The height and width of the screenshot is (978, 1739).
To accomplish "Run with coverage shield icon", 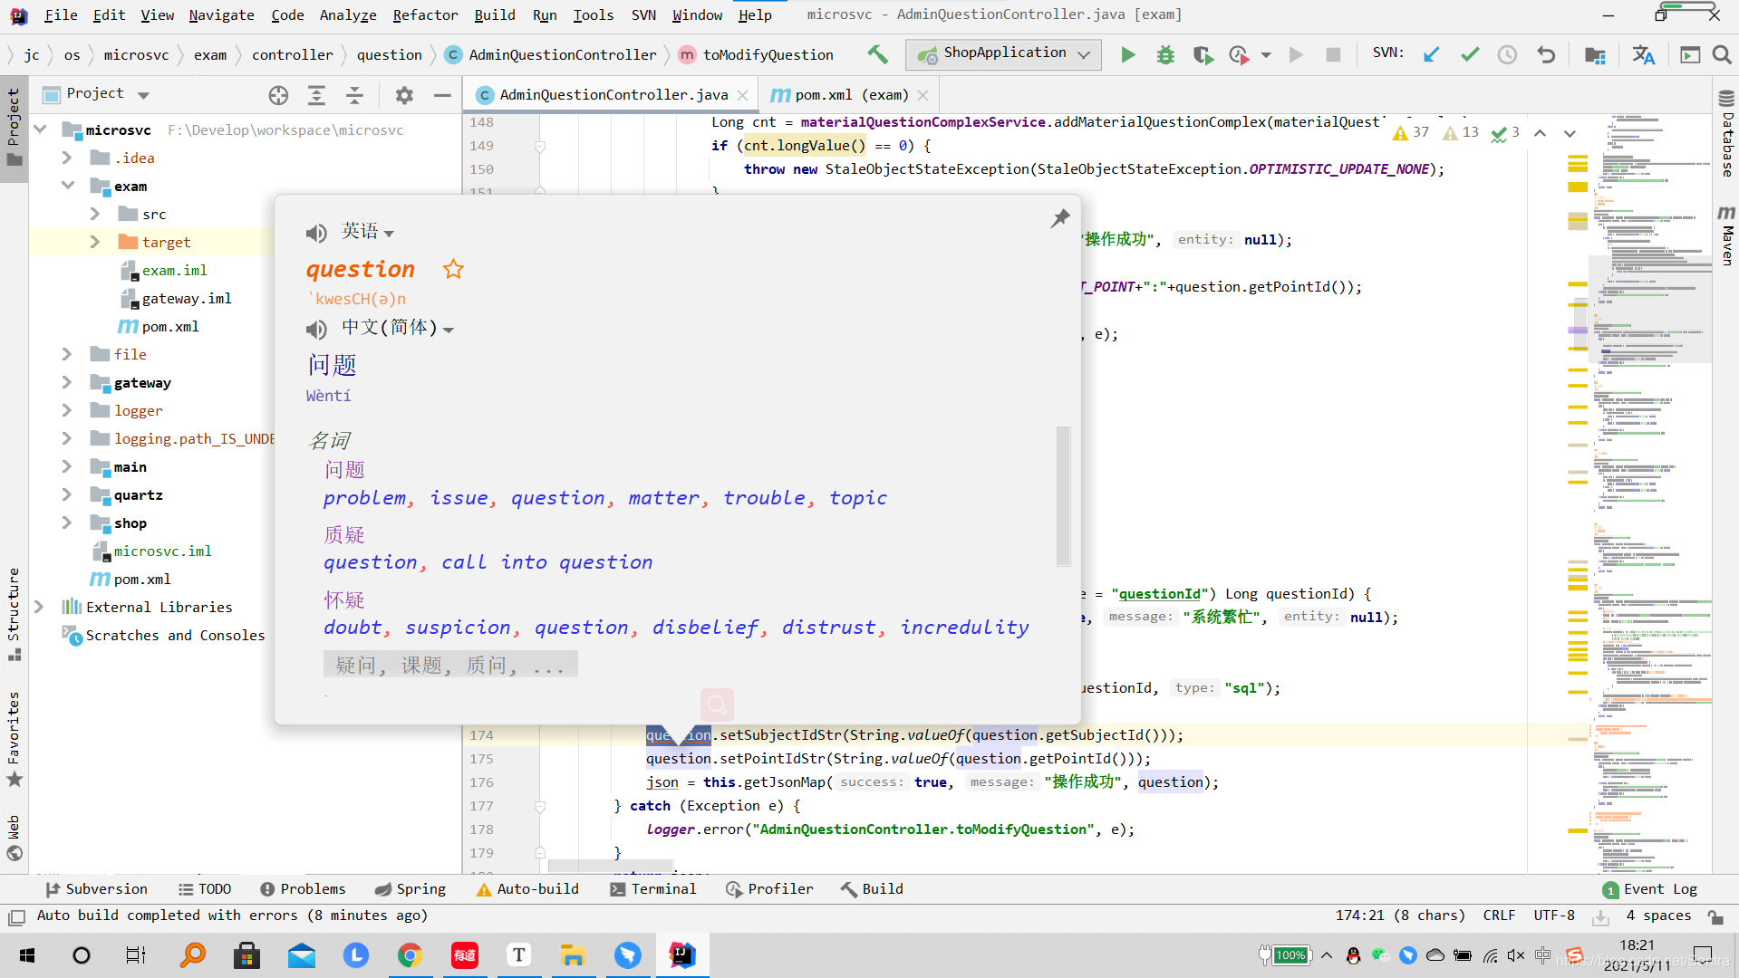I will pos(1203,54).
